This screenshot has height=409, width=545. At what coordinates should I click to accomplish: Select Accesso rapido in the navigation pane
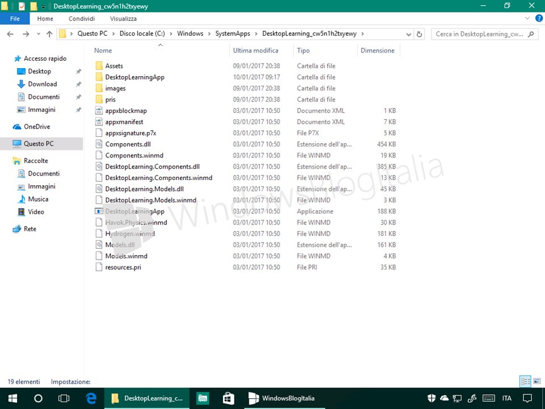tap(45, 59)
